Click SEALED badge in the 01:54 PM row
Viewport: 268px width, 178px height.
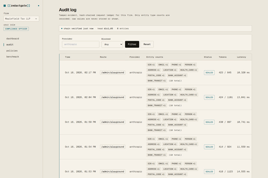[209, 147]
